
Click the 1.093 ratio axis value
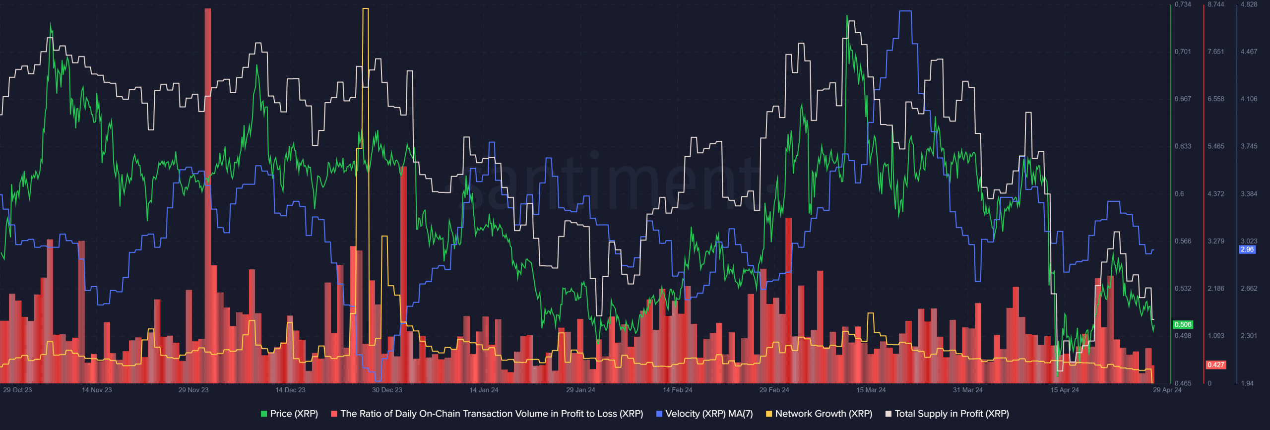click(1216, 336)
